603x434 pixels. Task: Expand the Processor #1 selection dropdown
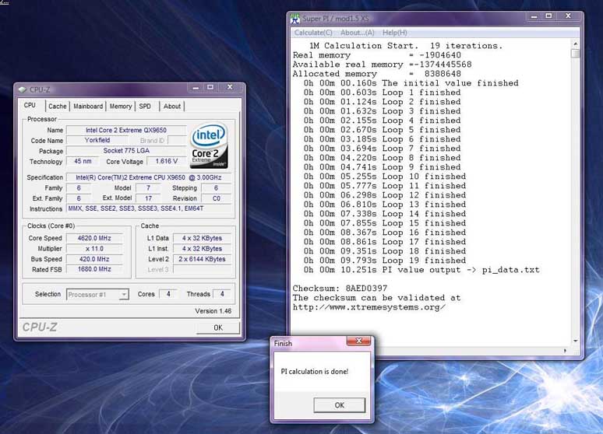tap(123, 295)
